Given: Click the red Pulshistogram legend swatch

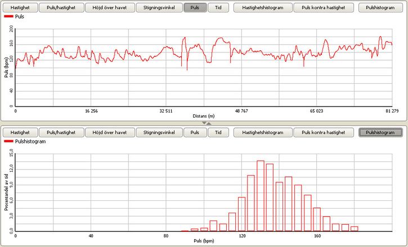Looking at the screenshot, I should click(8, 141).
